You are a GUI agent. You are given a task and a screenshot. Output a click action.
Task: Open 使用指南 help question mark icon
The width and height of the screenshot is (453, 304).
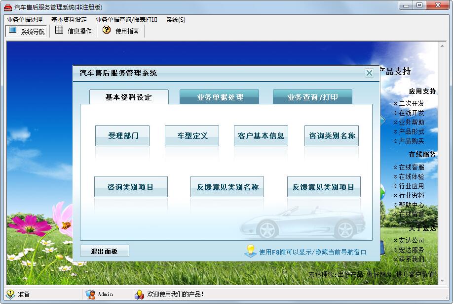click(107, 31)
